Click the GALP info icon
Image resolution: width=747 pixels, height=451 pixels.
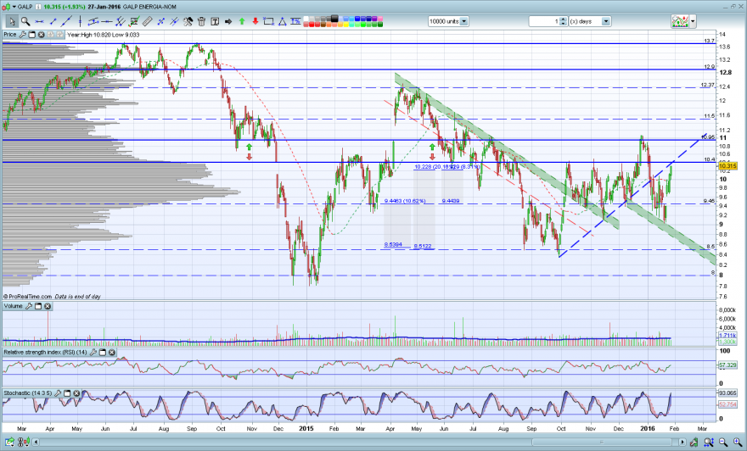[x=38, y=7]
